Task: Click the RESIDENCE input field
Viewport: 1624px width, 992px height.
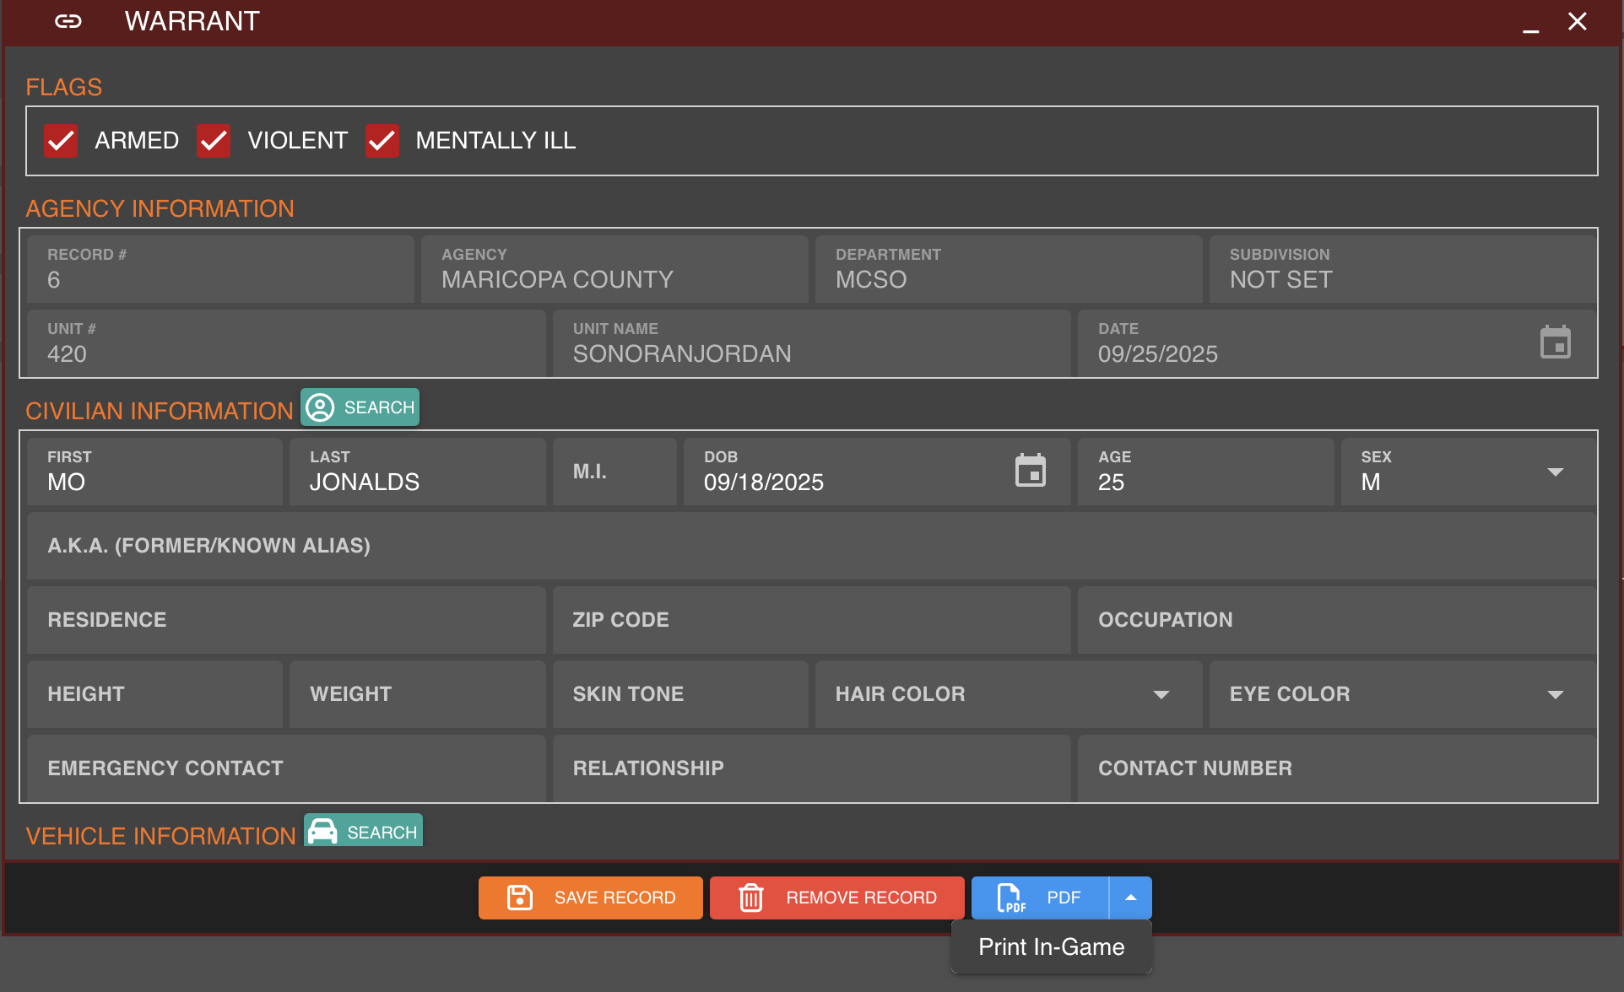Action: point(285,620)
